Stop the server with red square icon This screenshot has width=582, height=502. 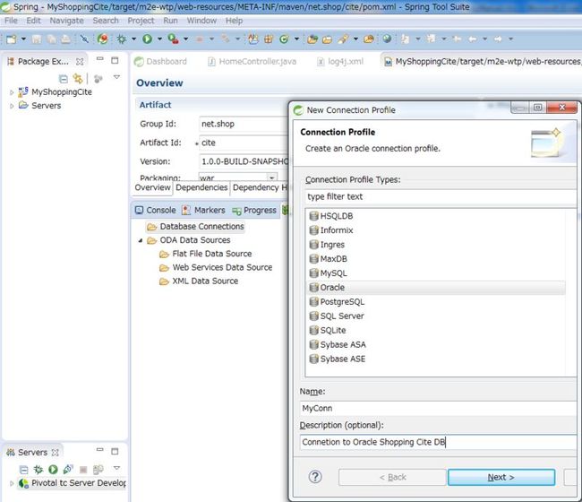[83, 470]
